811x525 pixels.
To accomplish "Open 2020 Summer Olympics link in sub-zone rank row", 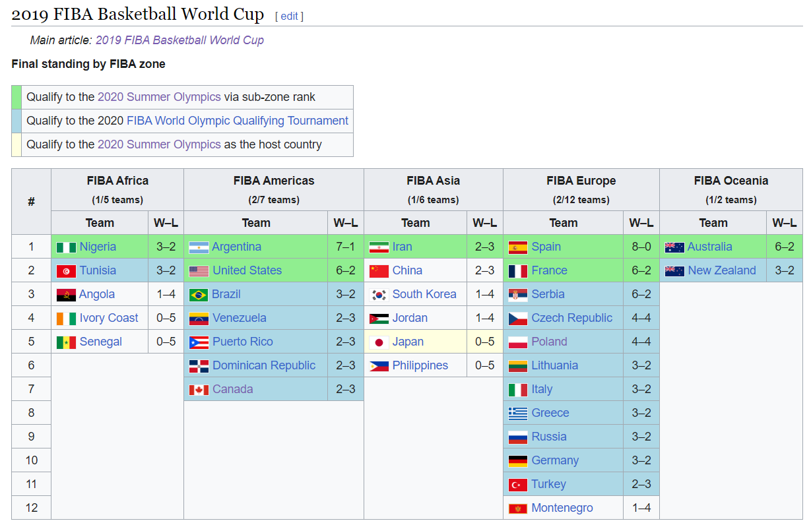I will point(159,97).
